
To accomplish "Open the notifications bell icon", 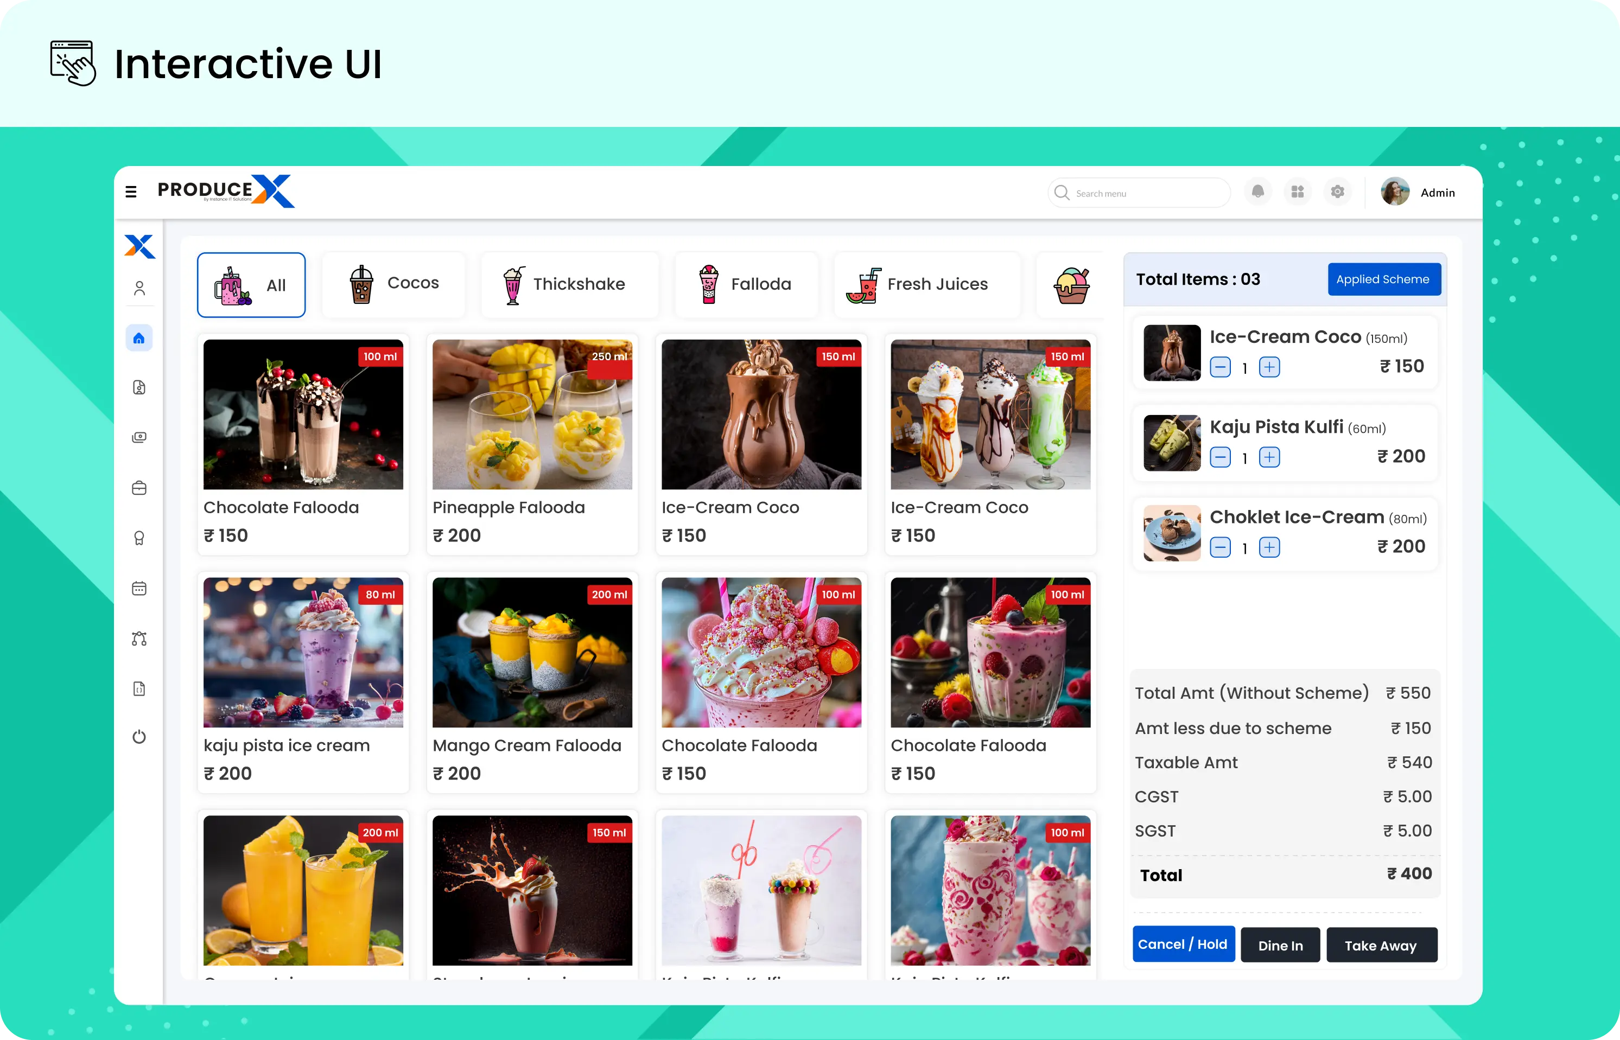I will pos(1258,192).
